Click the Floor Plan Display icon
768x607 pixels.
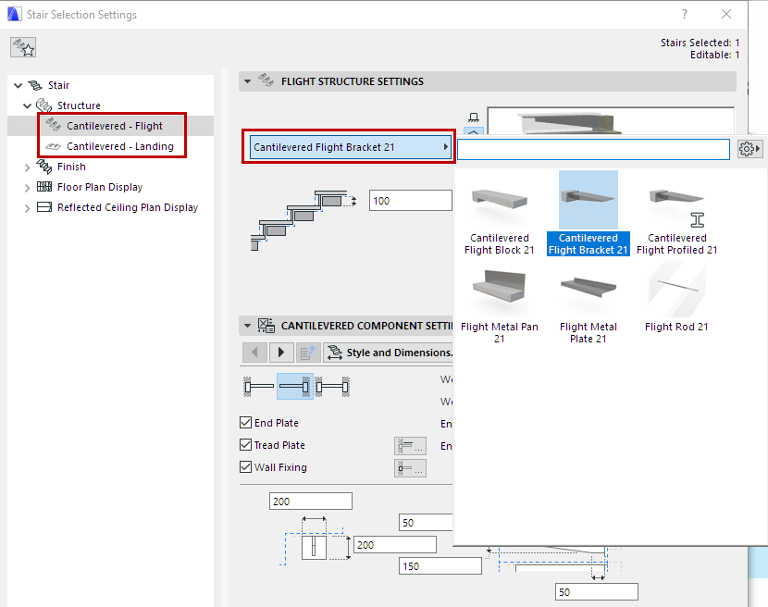44,187
